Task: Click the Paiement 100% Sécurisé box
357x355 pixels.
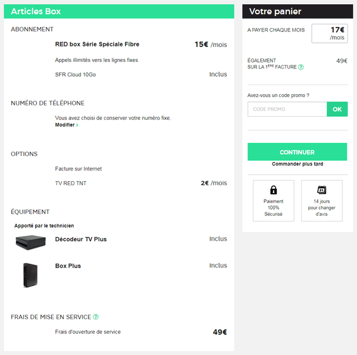Action: (x=274, y=201)
